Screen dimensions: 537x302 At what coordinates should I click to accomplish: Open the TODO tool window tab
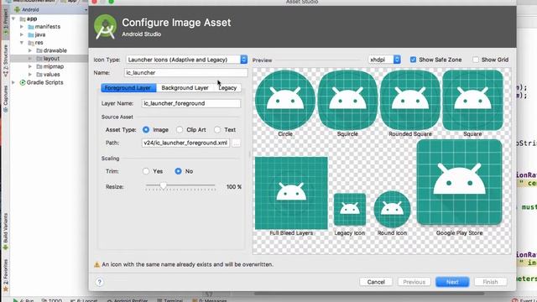(52, 300)
